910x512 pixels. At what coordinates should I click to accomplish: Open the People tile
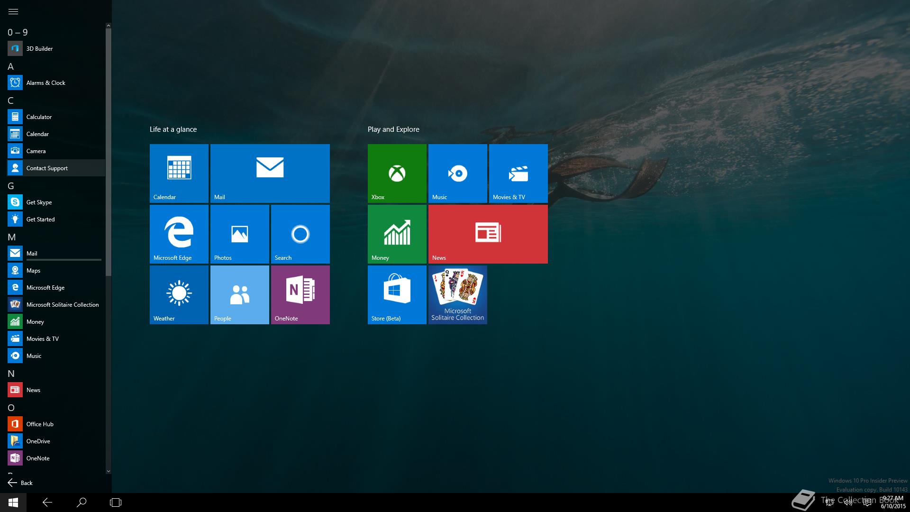pyautogui.click(x=240, y=295)
